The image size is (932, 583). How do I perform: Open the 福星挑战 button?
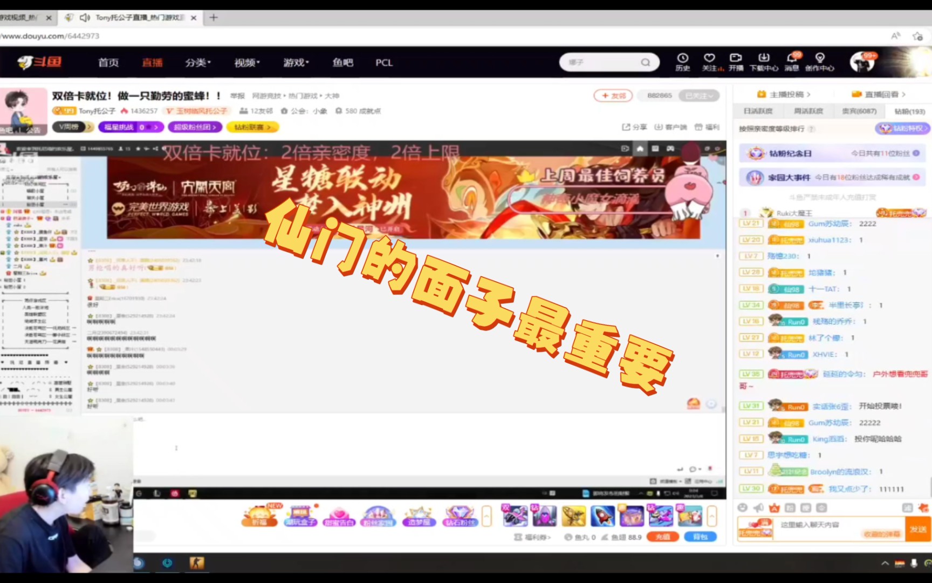click(131, 127)
